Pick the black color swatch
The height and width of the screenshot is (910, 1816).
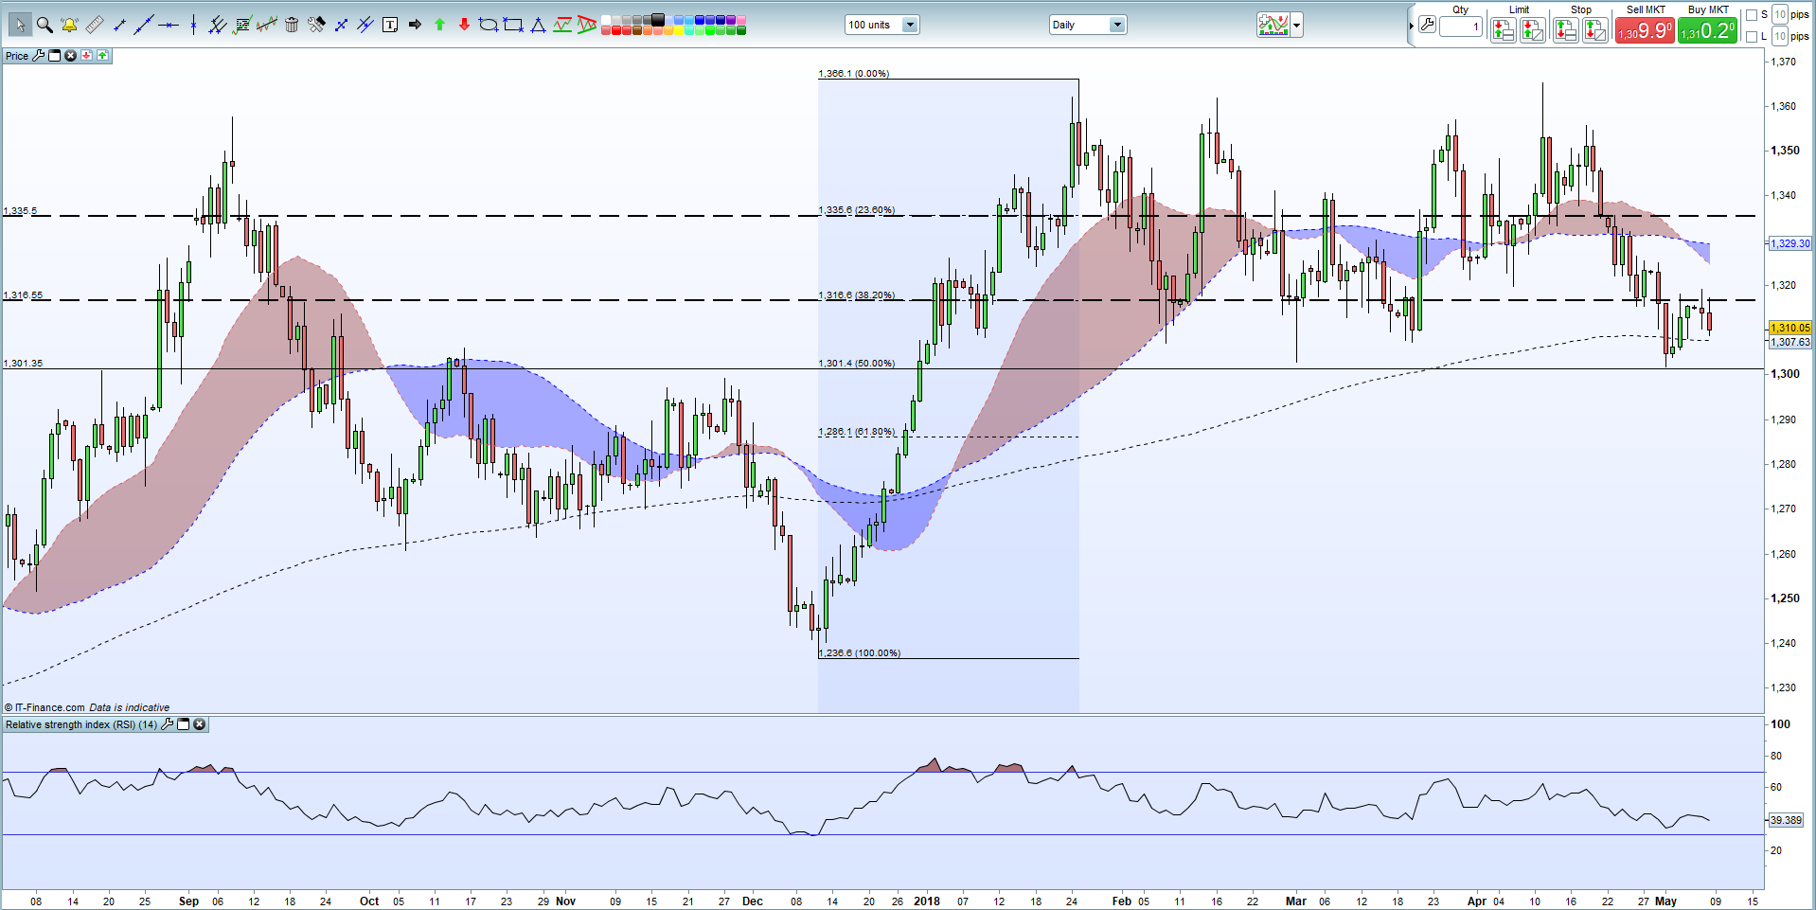coord(658,20)
